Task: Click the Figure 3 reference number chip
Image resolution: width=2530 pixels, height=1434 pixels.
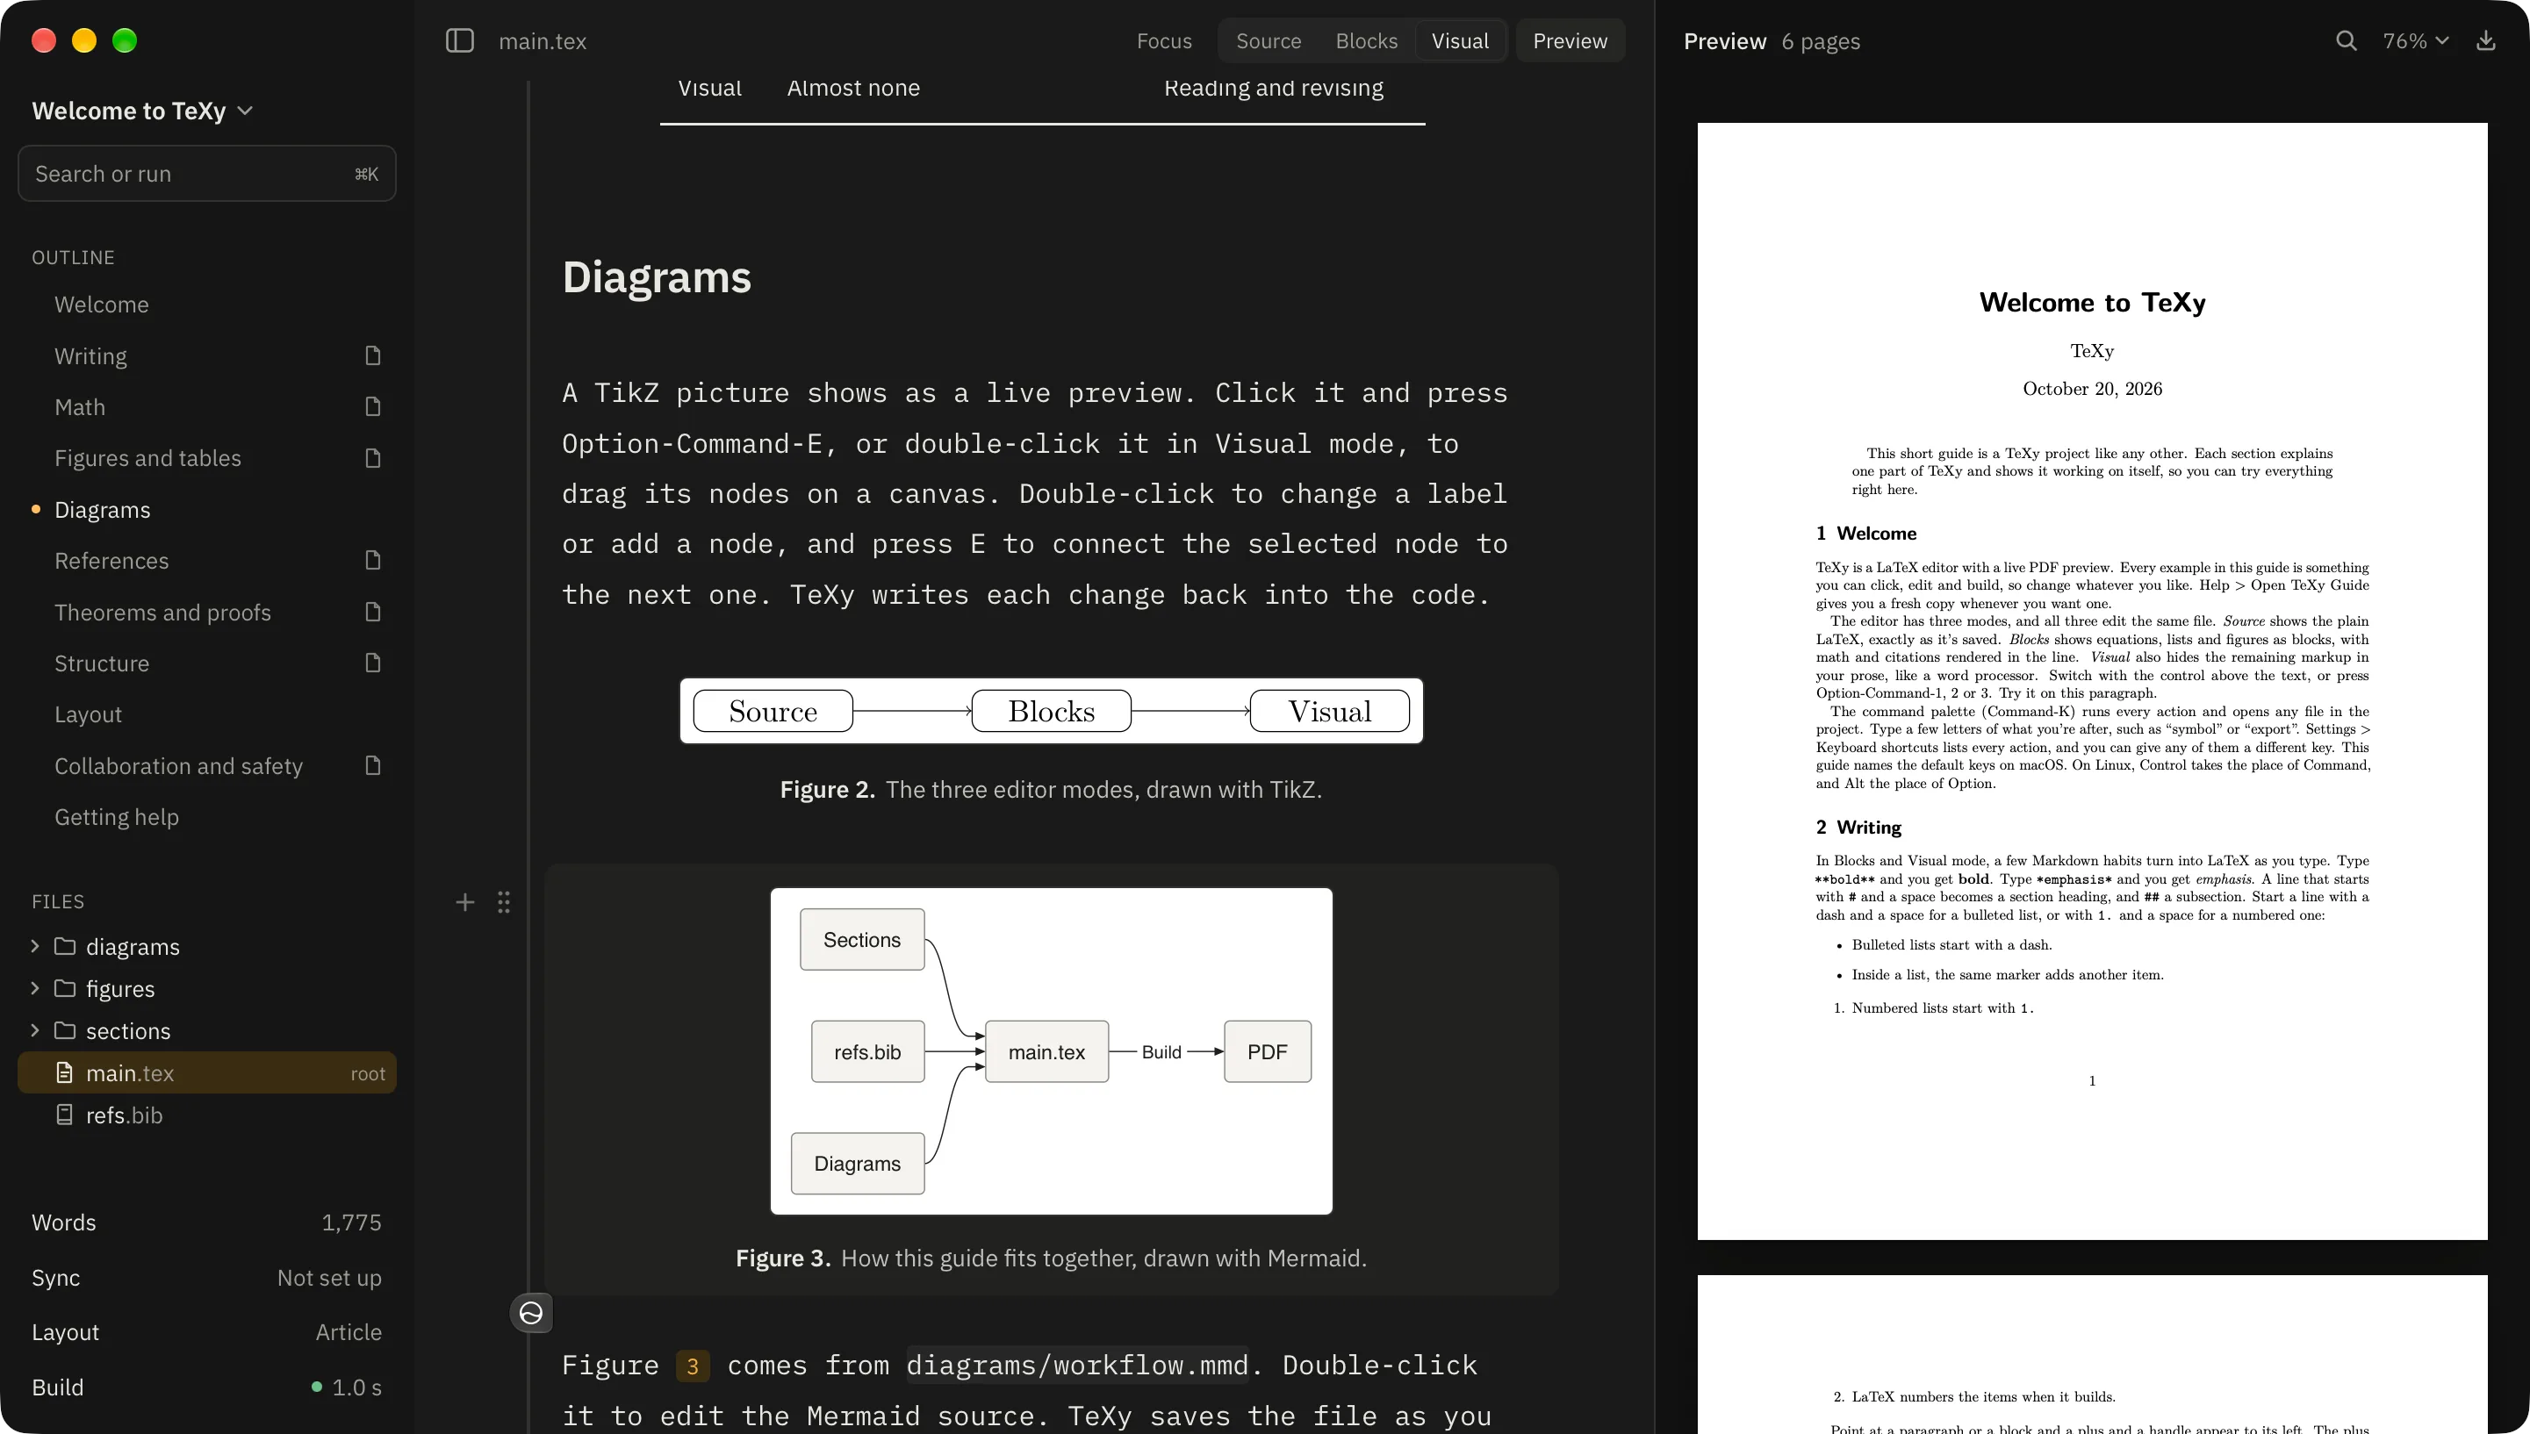Action: pyautogui.click(x=693, y=1366)
